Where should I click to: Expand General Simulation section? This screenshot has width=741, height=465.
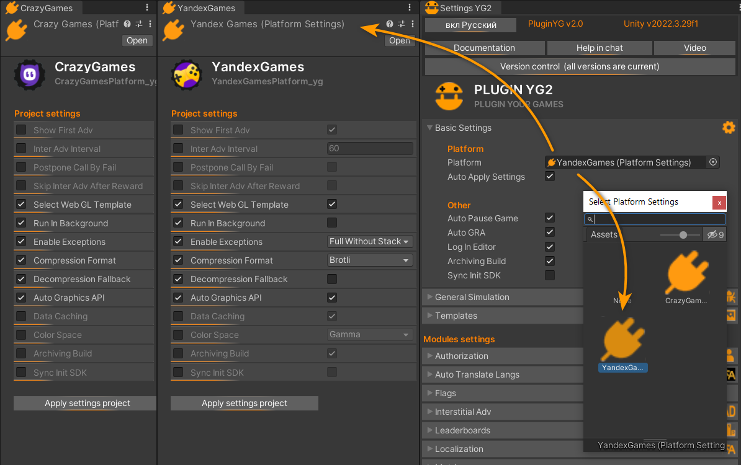[x=429, y=296]
